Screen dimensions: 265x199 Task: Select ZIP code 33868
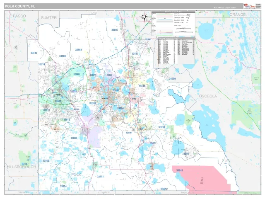pos(78,50)
